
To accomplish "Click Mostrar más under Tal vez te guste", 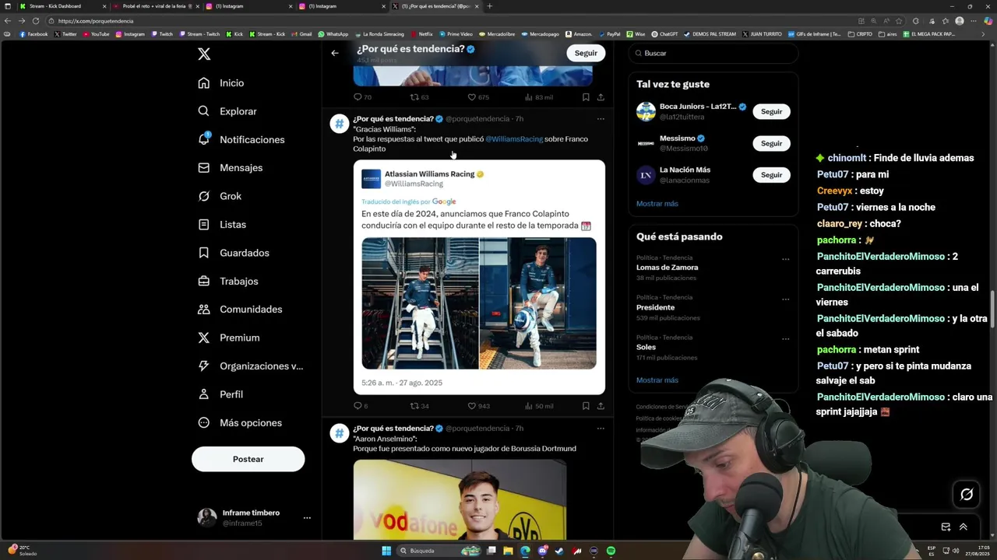I will point(657,204).
